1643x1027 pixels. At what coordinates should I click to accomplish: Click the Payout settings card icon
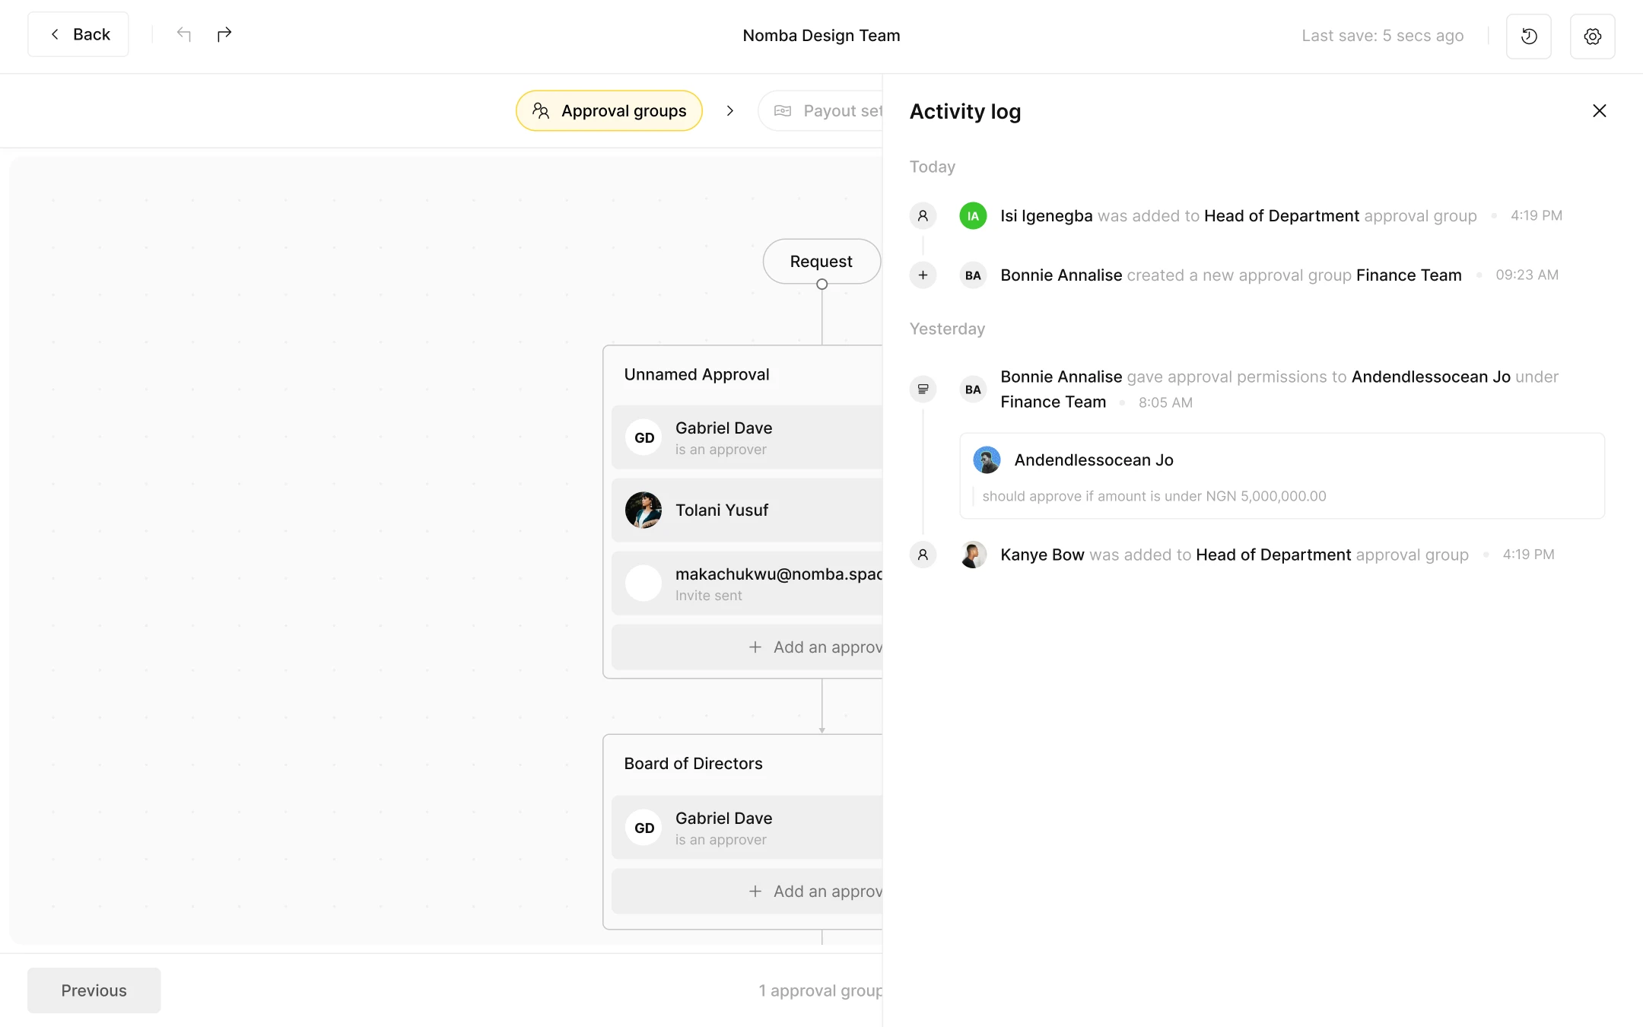click(x=783, y=110)
